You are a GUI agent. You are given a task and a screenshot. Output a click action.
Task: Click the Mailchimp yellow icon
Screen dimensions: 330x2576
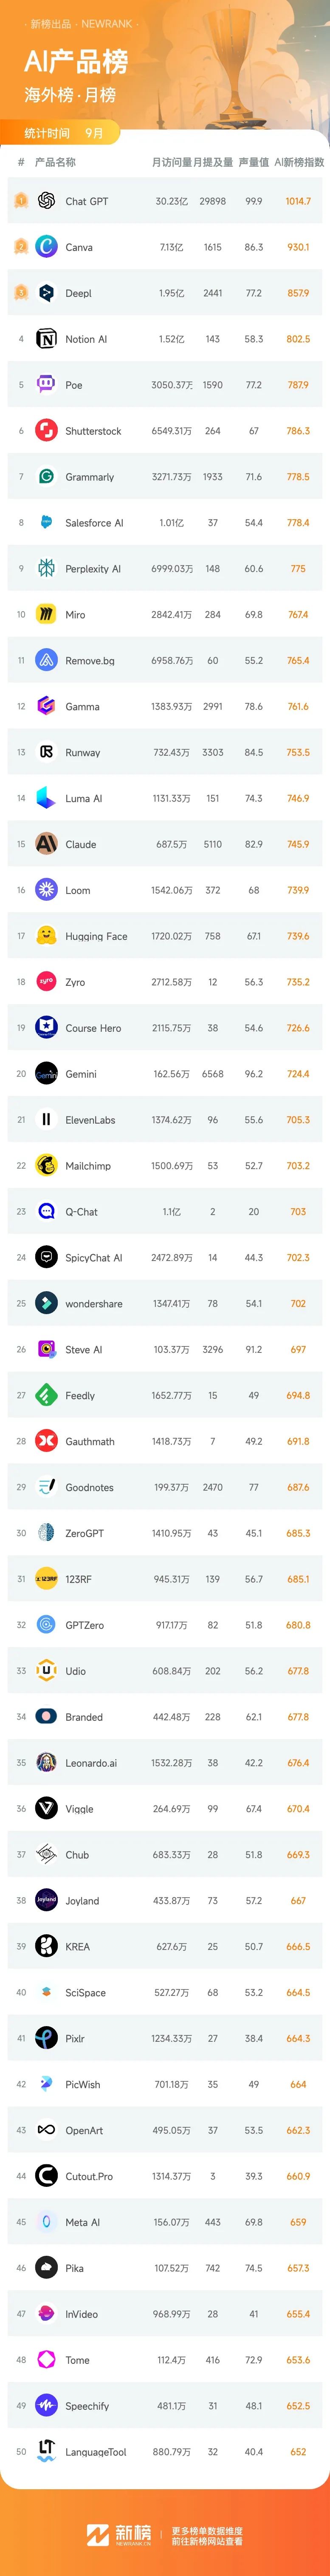[46, 1166]
